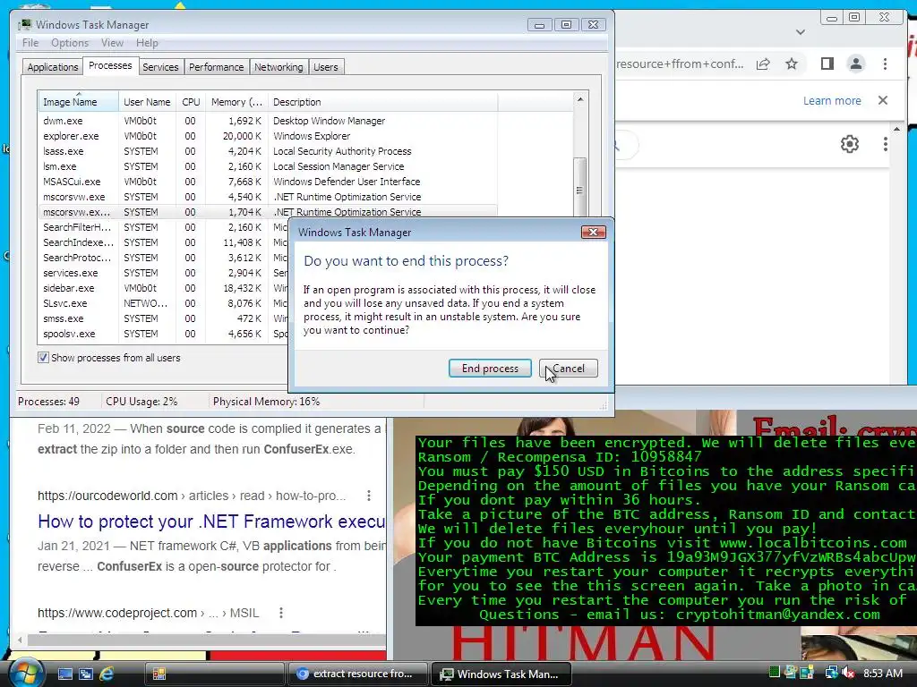Click browser page horizontal scrollbar
Image resolution: width=917 pixels, height=687 pixels.
click(x=205, y=640)
